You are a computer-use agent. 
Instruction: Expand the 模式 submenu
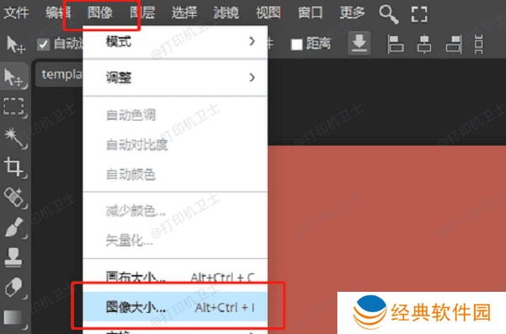click(x=175, y=41)
